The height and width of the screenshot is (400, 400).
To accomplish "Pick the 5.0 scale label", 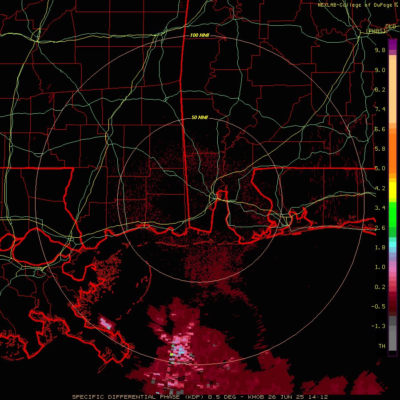I will click(x=380, y=168).
